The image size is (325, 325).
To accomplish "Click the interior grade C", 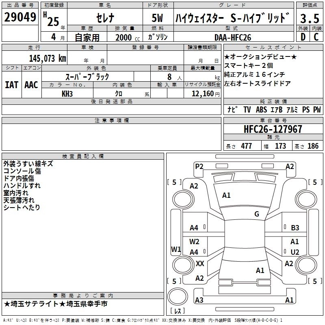I will [x=316, y=37].
